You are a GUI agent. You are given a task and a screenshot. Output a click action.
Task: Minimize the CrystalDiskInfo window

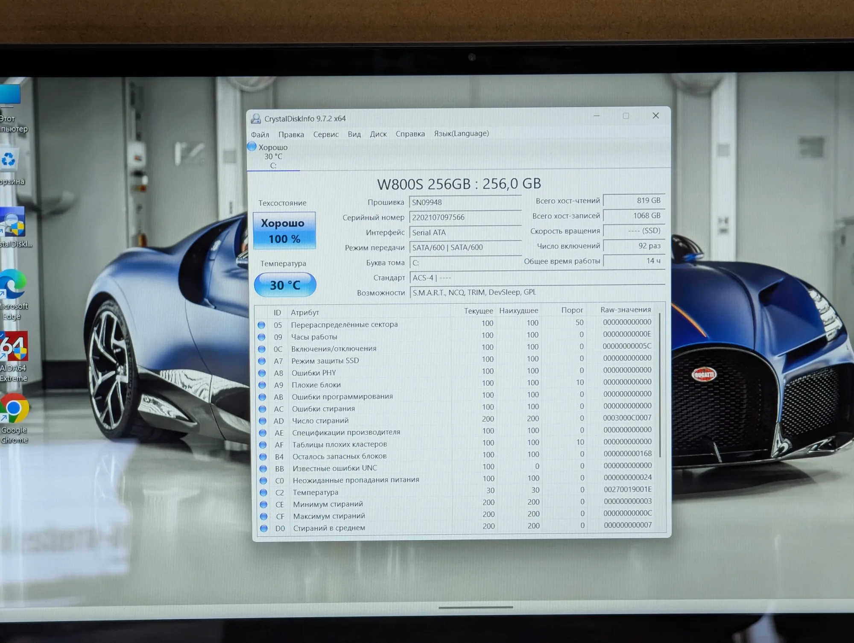[597, 116]
